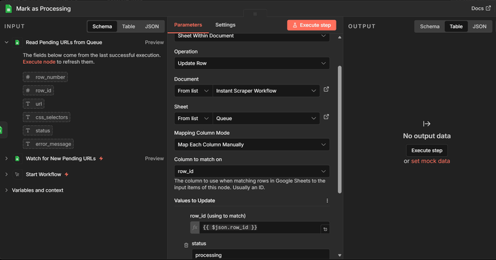Expand Variables and context section
Viewport: 496px width, 260px height.
click(x=6, y=190)
